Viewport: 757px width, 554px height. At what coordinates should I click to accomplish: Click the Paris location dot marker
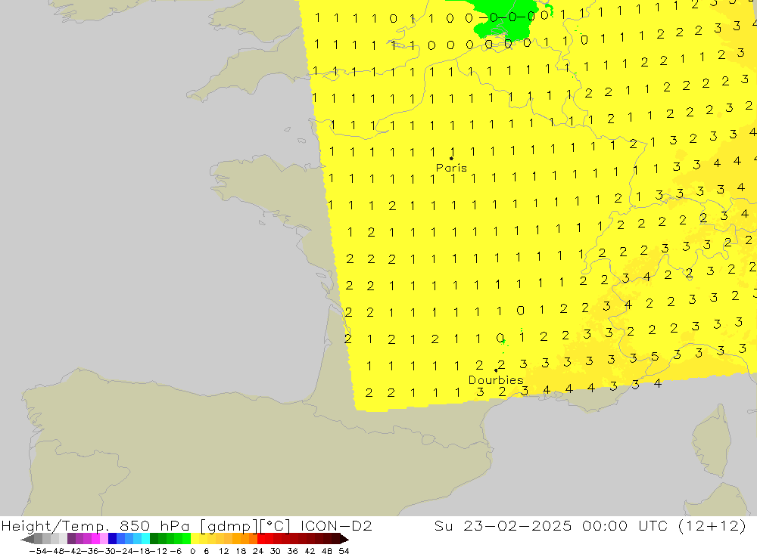[x=451, y=158]
